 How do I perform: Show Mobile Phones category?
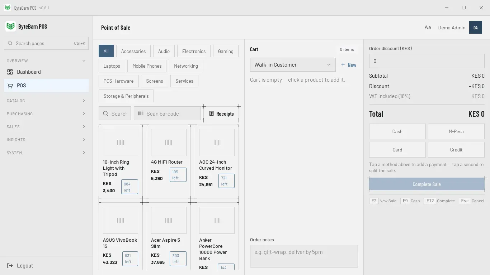[x=147, y=66]
